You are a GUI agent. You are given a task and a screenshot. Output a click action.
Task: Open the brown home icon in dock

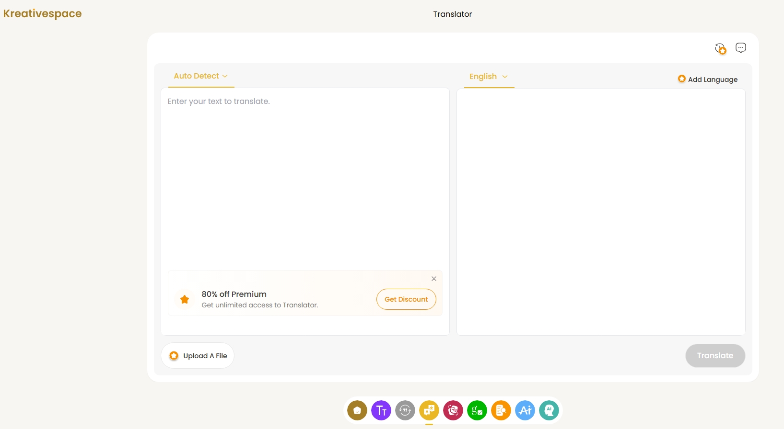357,410
